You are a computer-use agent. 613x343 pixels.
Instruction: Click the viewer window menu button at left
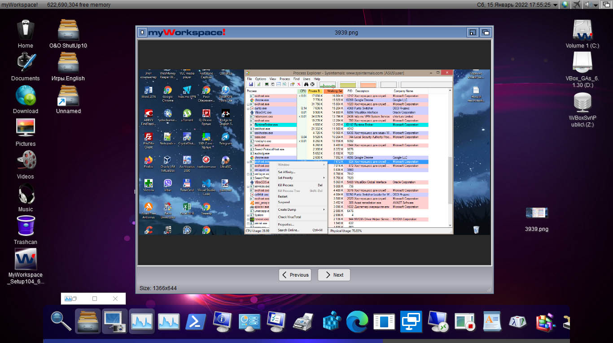142,32
